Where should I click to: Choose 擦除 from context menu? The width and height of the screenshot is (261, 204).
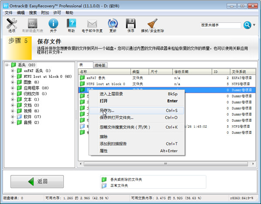[x=137, y=137]
